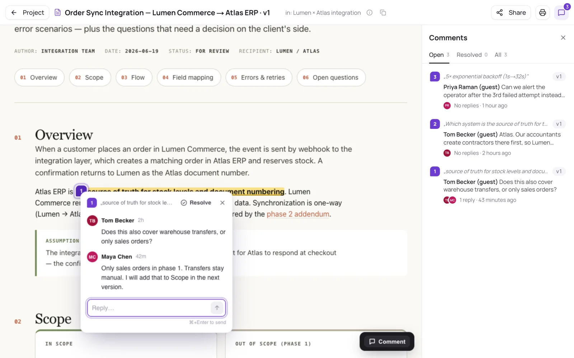Close the Comments sidebar
Viewport: 574px width, 358px height.
pyautogui.click(x=563, y=38)
